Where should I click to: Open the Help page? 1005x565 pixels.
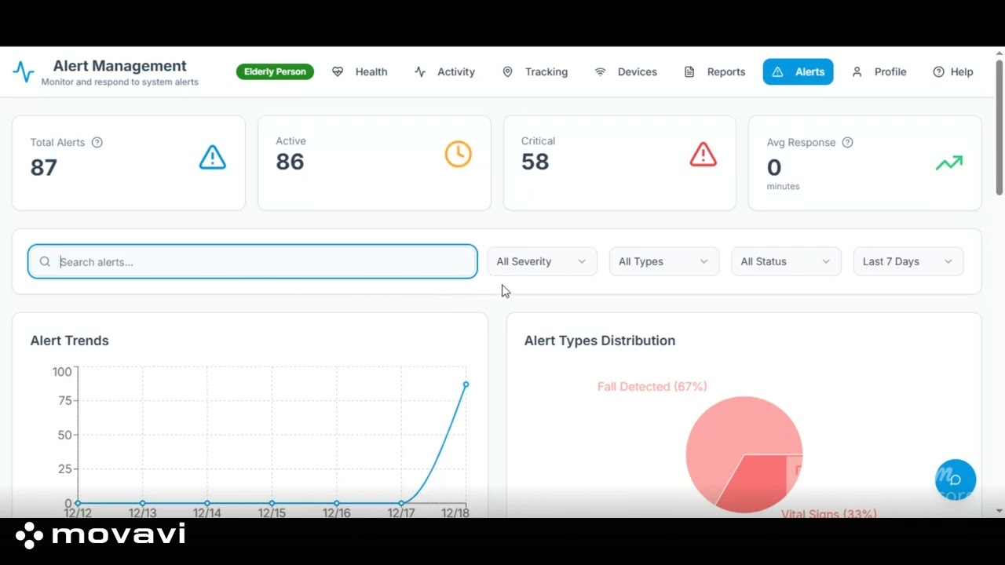pyautogui.click(x=953, y=71)
